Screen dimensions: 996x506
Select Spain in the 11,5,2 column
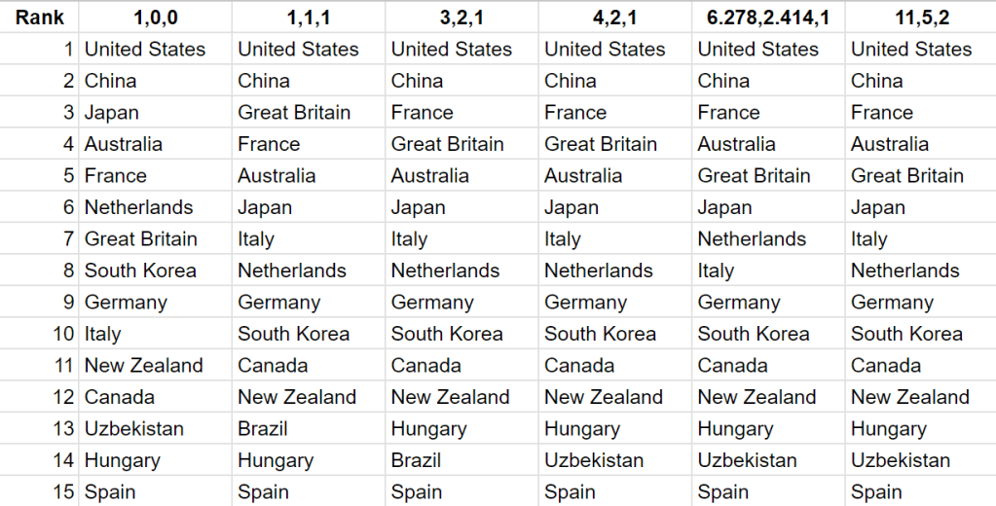tap(876, 492)
